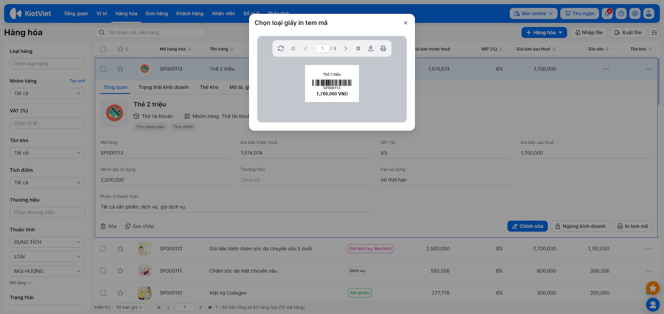Expand the LOẠI attribute dropdown

pyautogui.click(x=47, y=257)
